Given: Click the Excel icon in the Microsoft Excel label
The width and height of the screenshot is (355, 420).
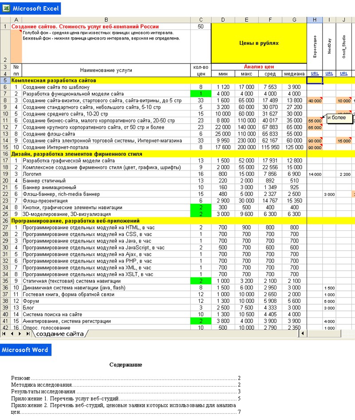Looking at the screenshot, I should pyautogui.click(x=6, y=8).
